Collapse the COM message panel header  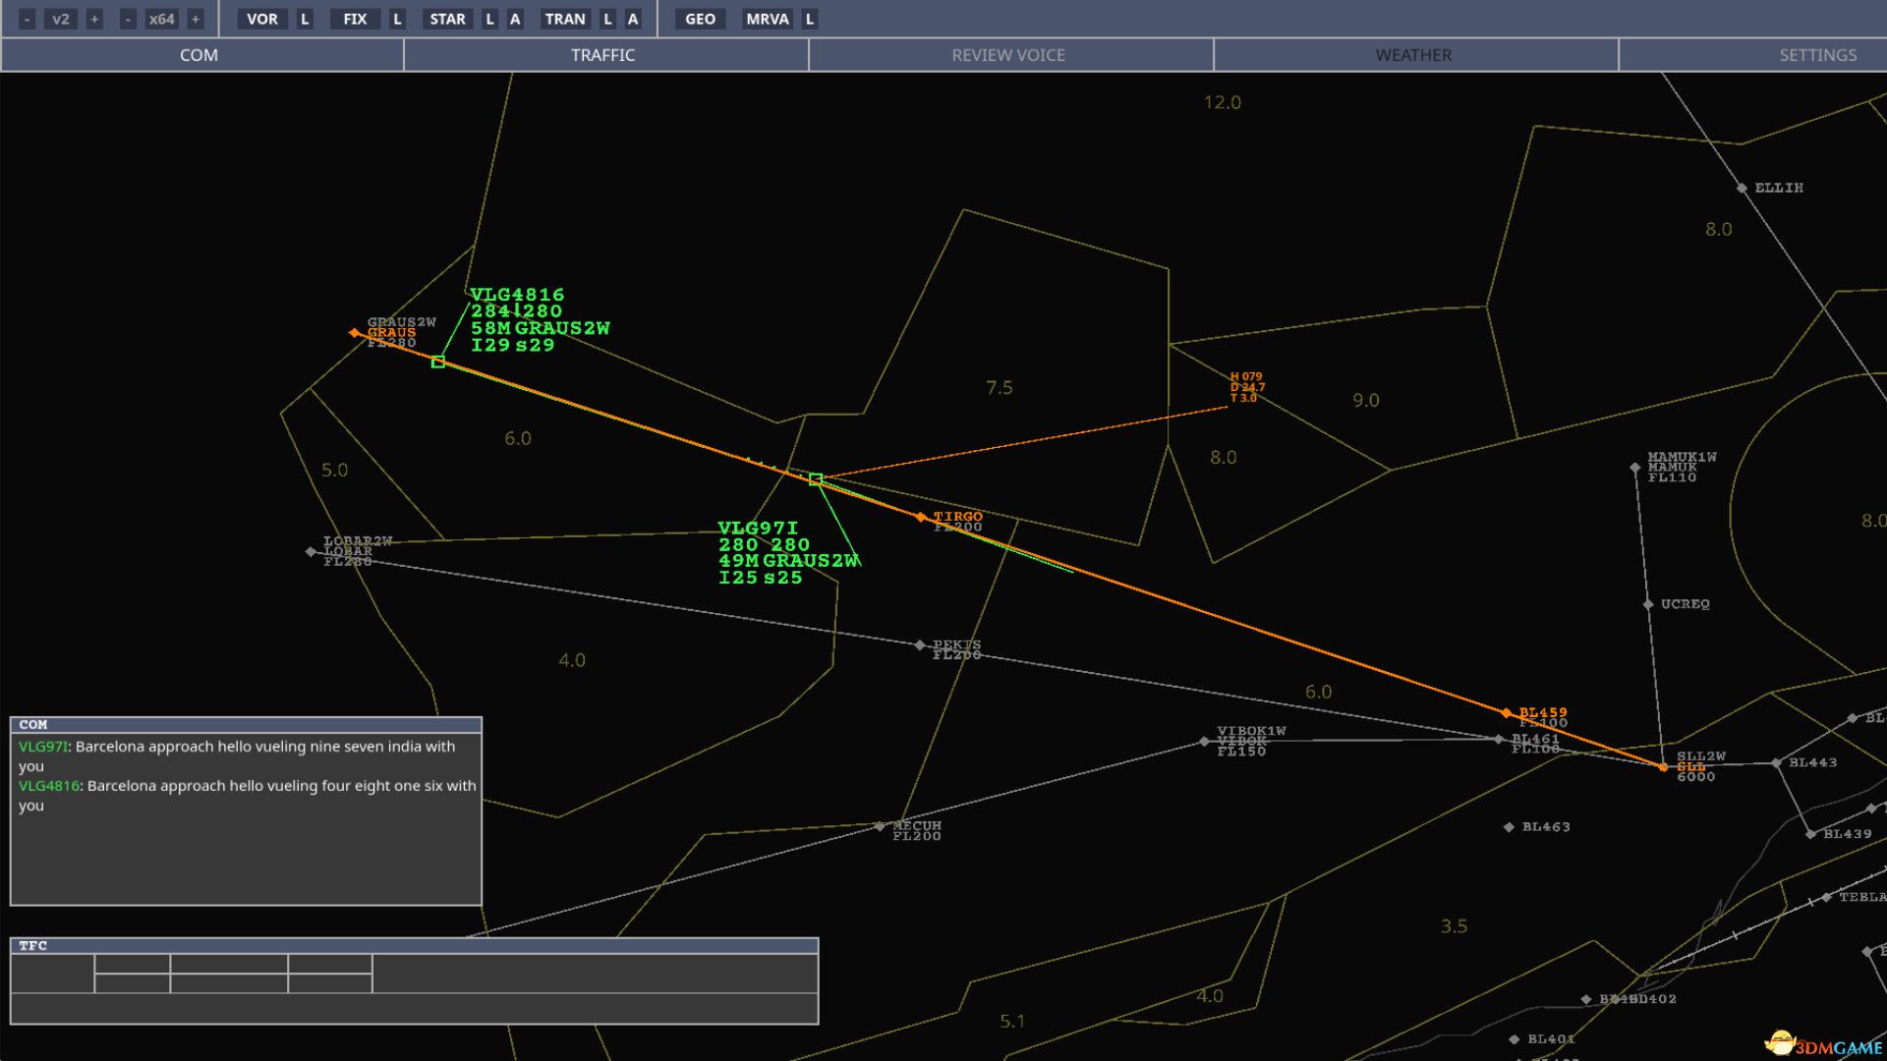pos(245,723)
